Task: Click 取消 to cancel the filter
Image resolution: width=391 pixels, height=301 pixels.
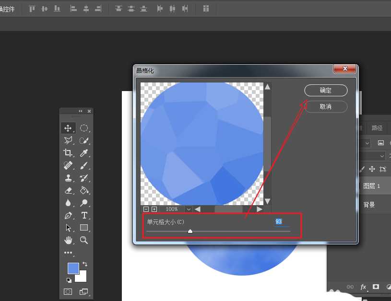Action: point(326,106)
